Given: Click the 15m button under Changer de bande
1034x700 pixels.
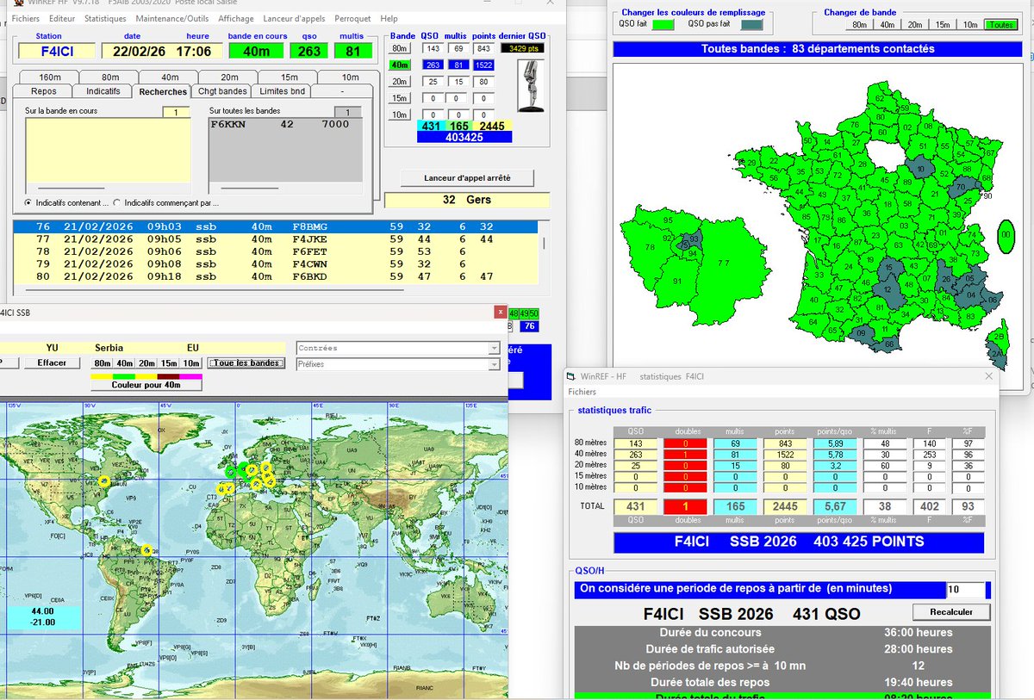Looking at the screenshot, I should pos(942,25).
